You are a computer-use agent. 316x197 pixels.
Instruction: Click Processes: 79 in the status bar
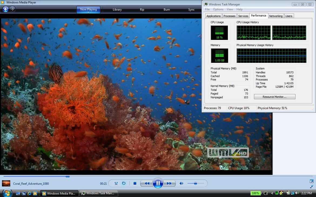tap(212, 108)
